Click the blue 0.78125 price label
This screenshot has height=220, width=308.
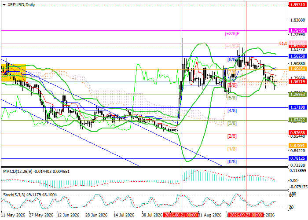pos(297,158)
